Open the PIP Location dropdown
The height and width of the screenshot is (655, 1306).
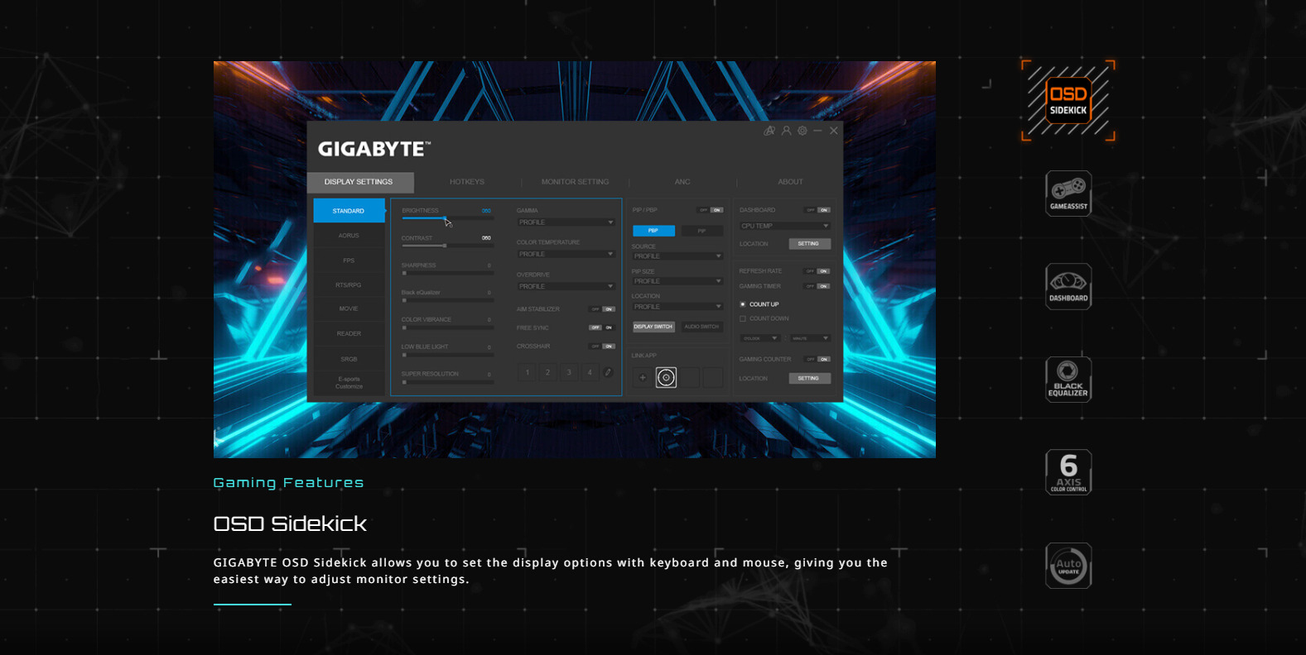(677, 307)
